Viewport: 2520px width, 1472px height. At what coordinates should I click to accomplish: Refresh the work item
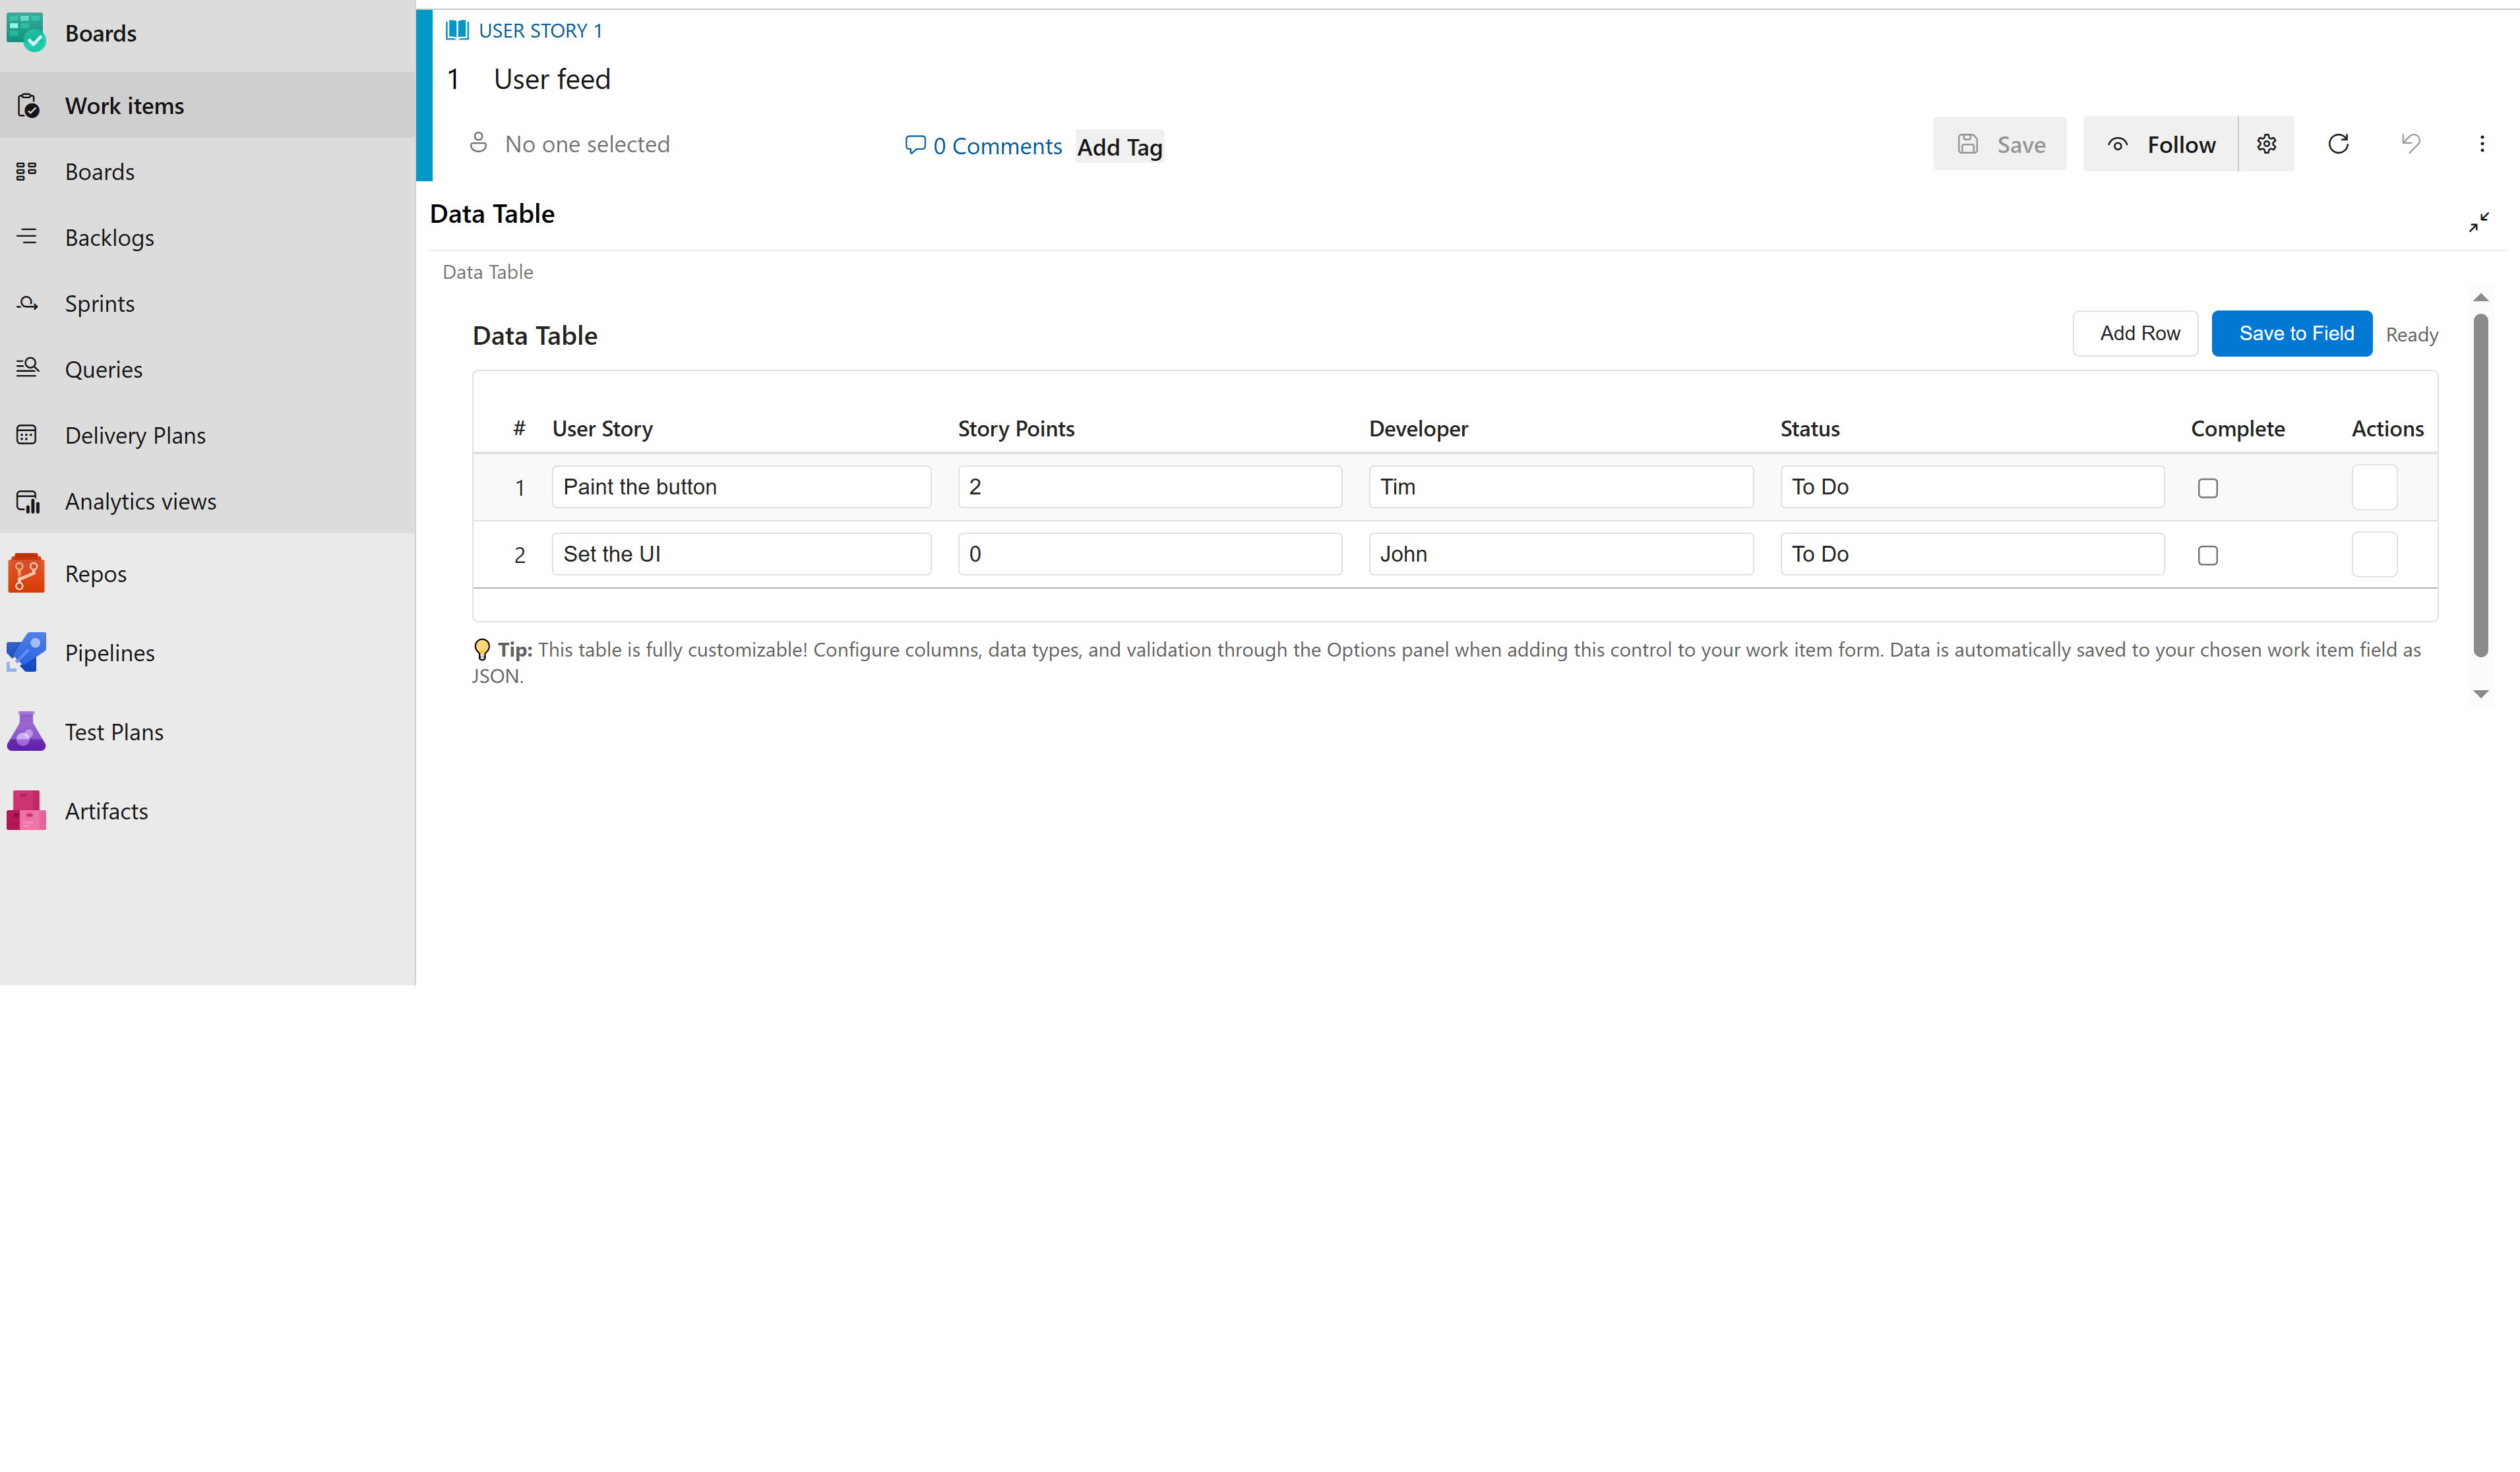tap(2339, 143)
